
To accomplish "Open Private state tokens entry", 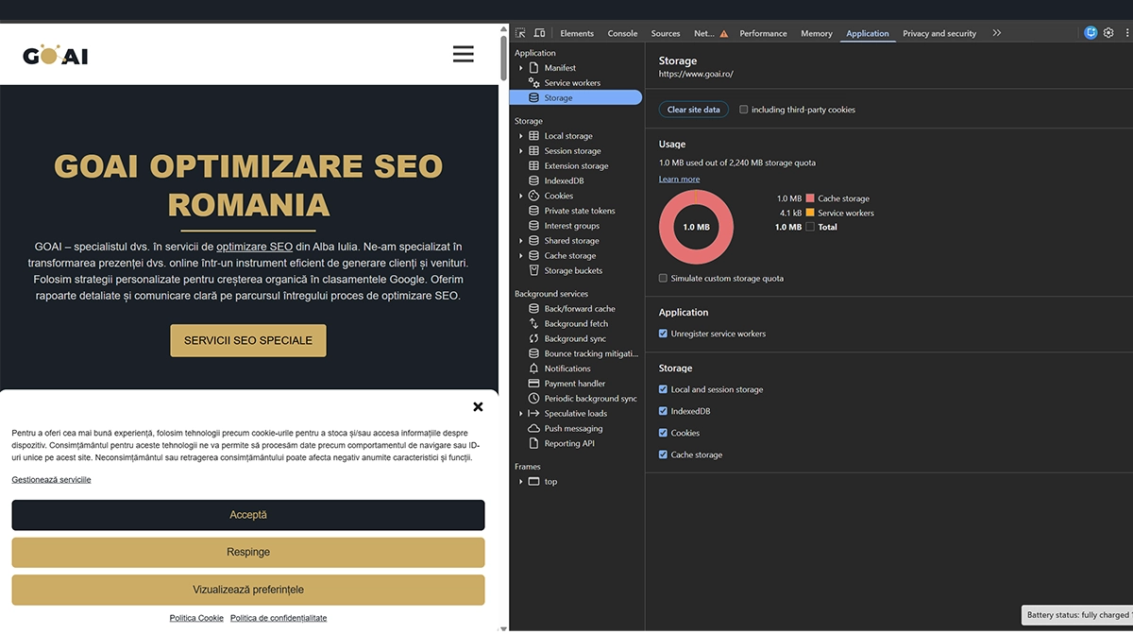I will 580,211.
